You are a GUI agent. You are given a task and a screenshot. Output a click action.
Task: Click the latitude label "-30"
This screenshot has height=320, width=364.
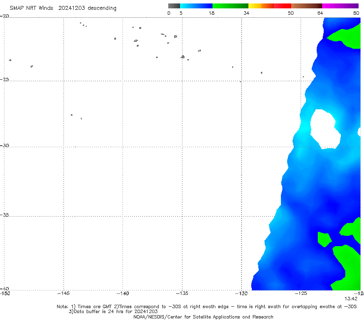[4, 145]
